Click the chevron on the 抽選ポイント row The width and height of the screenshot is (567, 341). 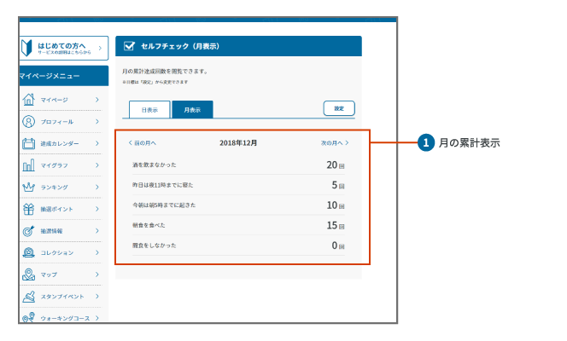coord(96,209)
